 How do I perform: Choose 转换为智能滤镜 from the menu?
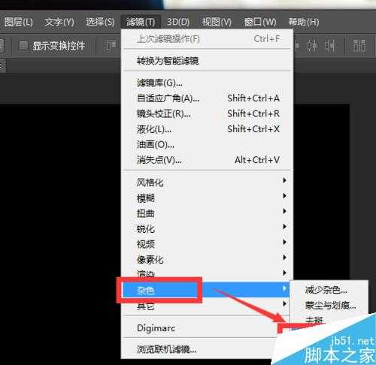point(207,61)
